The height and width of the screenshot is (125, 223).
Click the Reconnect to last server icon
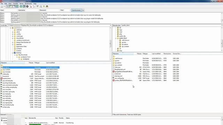pos(34,7)
